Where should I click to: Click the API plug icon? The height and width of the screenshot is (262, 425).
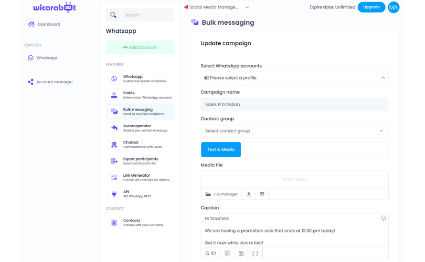[x=114, y=194]
